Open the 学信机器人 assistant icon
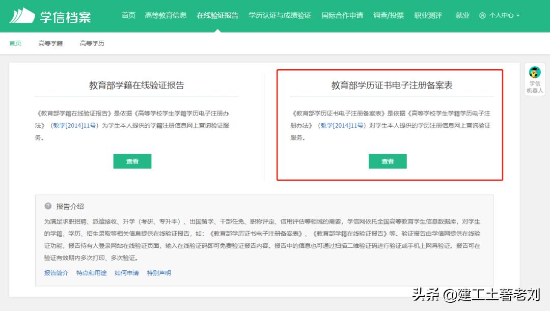550x311 pixels. point(534,73)
